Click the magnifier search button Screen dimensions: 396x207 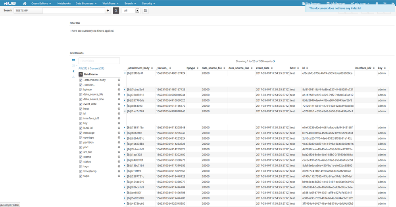[x=116, y=11]
